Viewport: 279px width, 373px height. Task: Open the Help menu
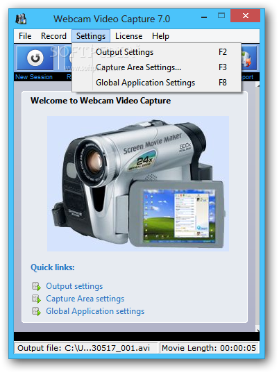[x=160, y=36]
